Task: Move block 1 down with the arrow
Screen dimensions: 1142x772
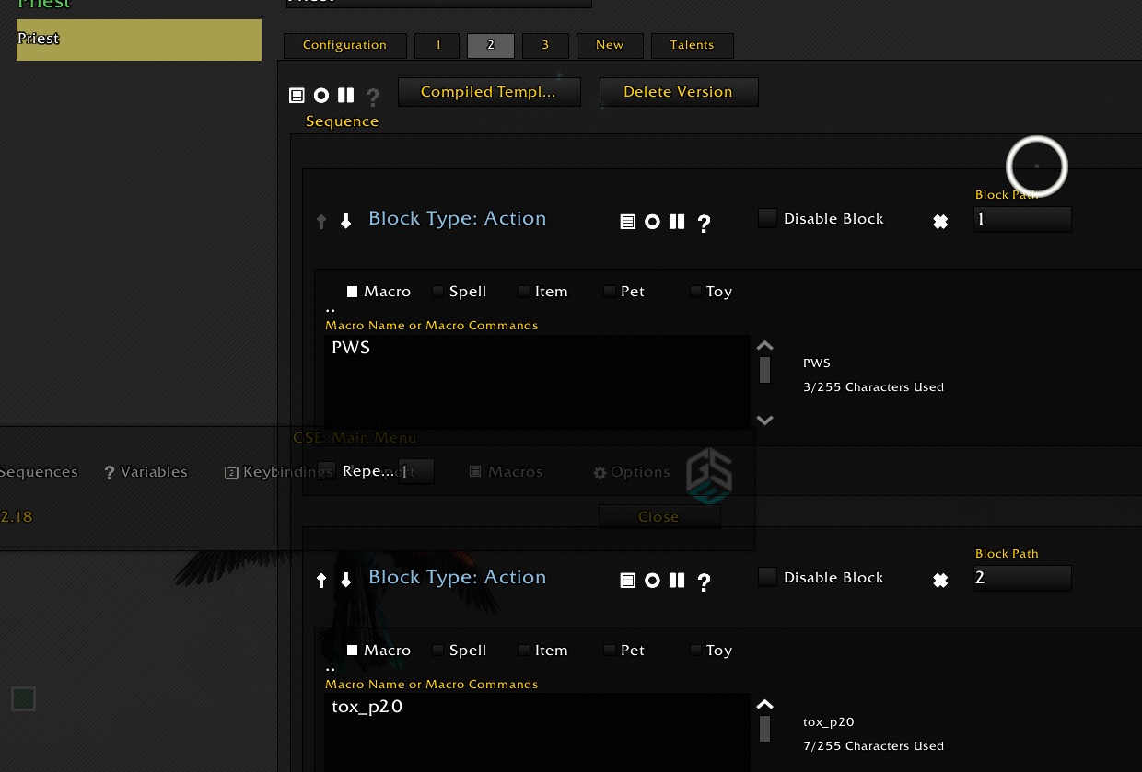Action: pos(346,221)
